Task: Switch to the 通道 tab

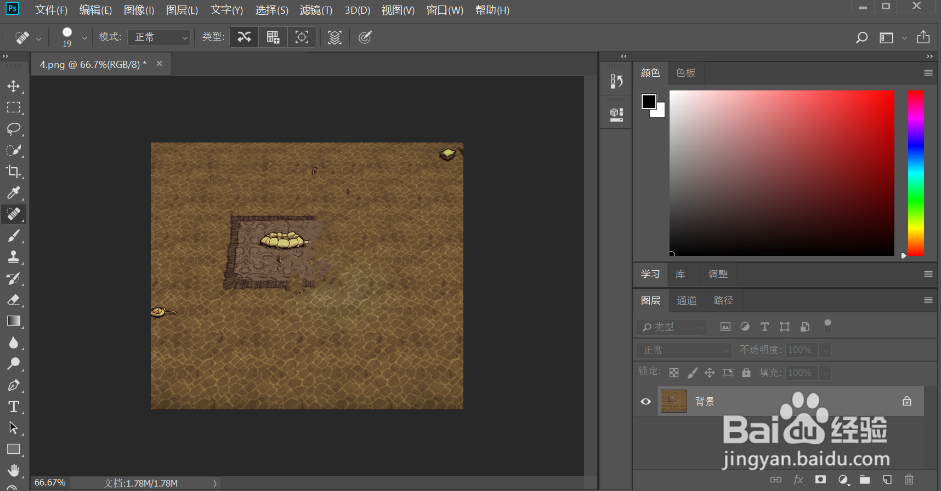Action: (x=687, y=300)
